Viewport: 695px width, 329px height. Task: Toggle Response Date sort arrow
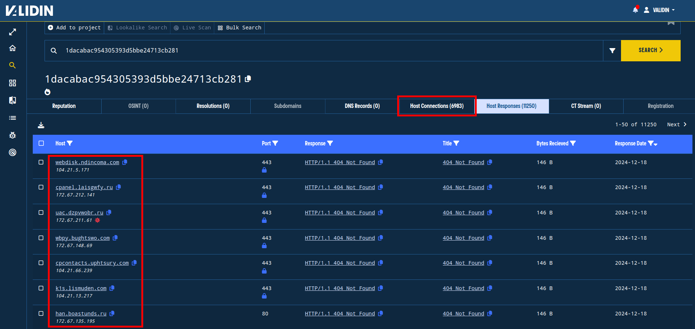click(656, 144)
